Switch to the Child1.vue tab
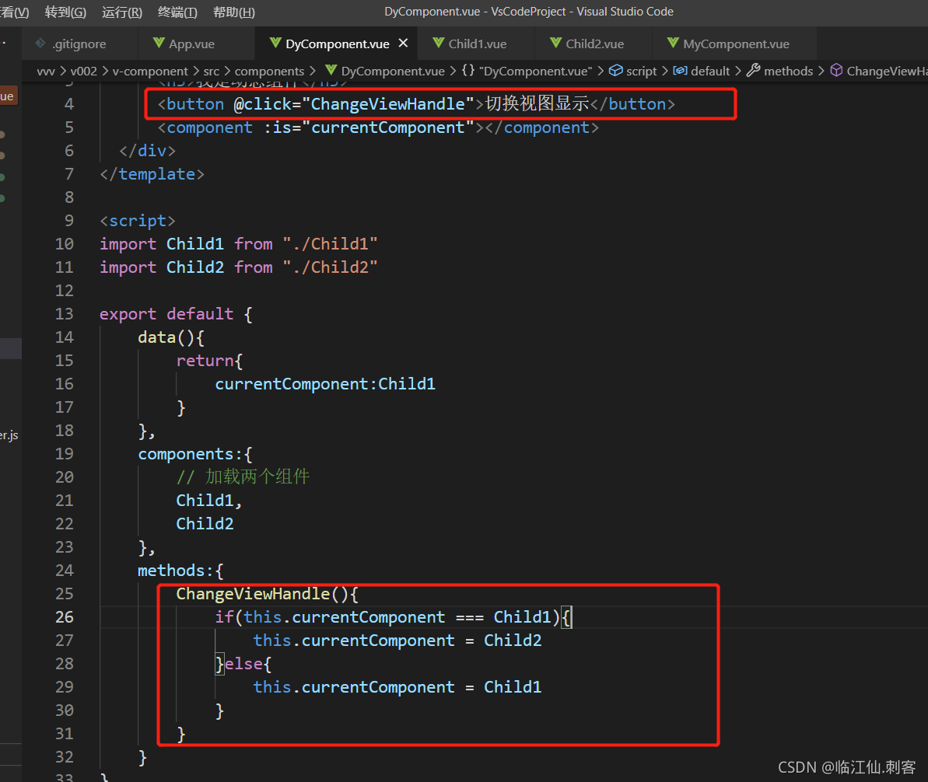Screen dimensions: 928x782 (x=477, y=44)
